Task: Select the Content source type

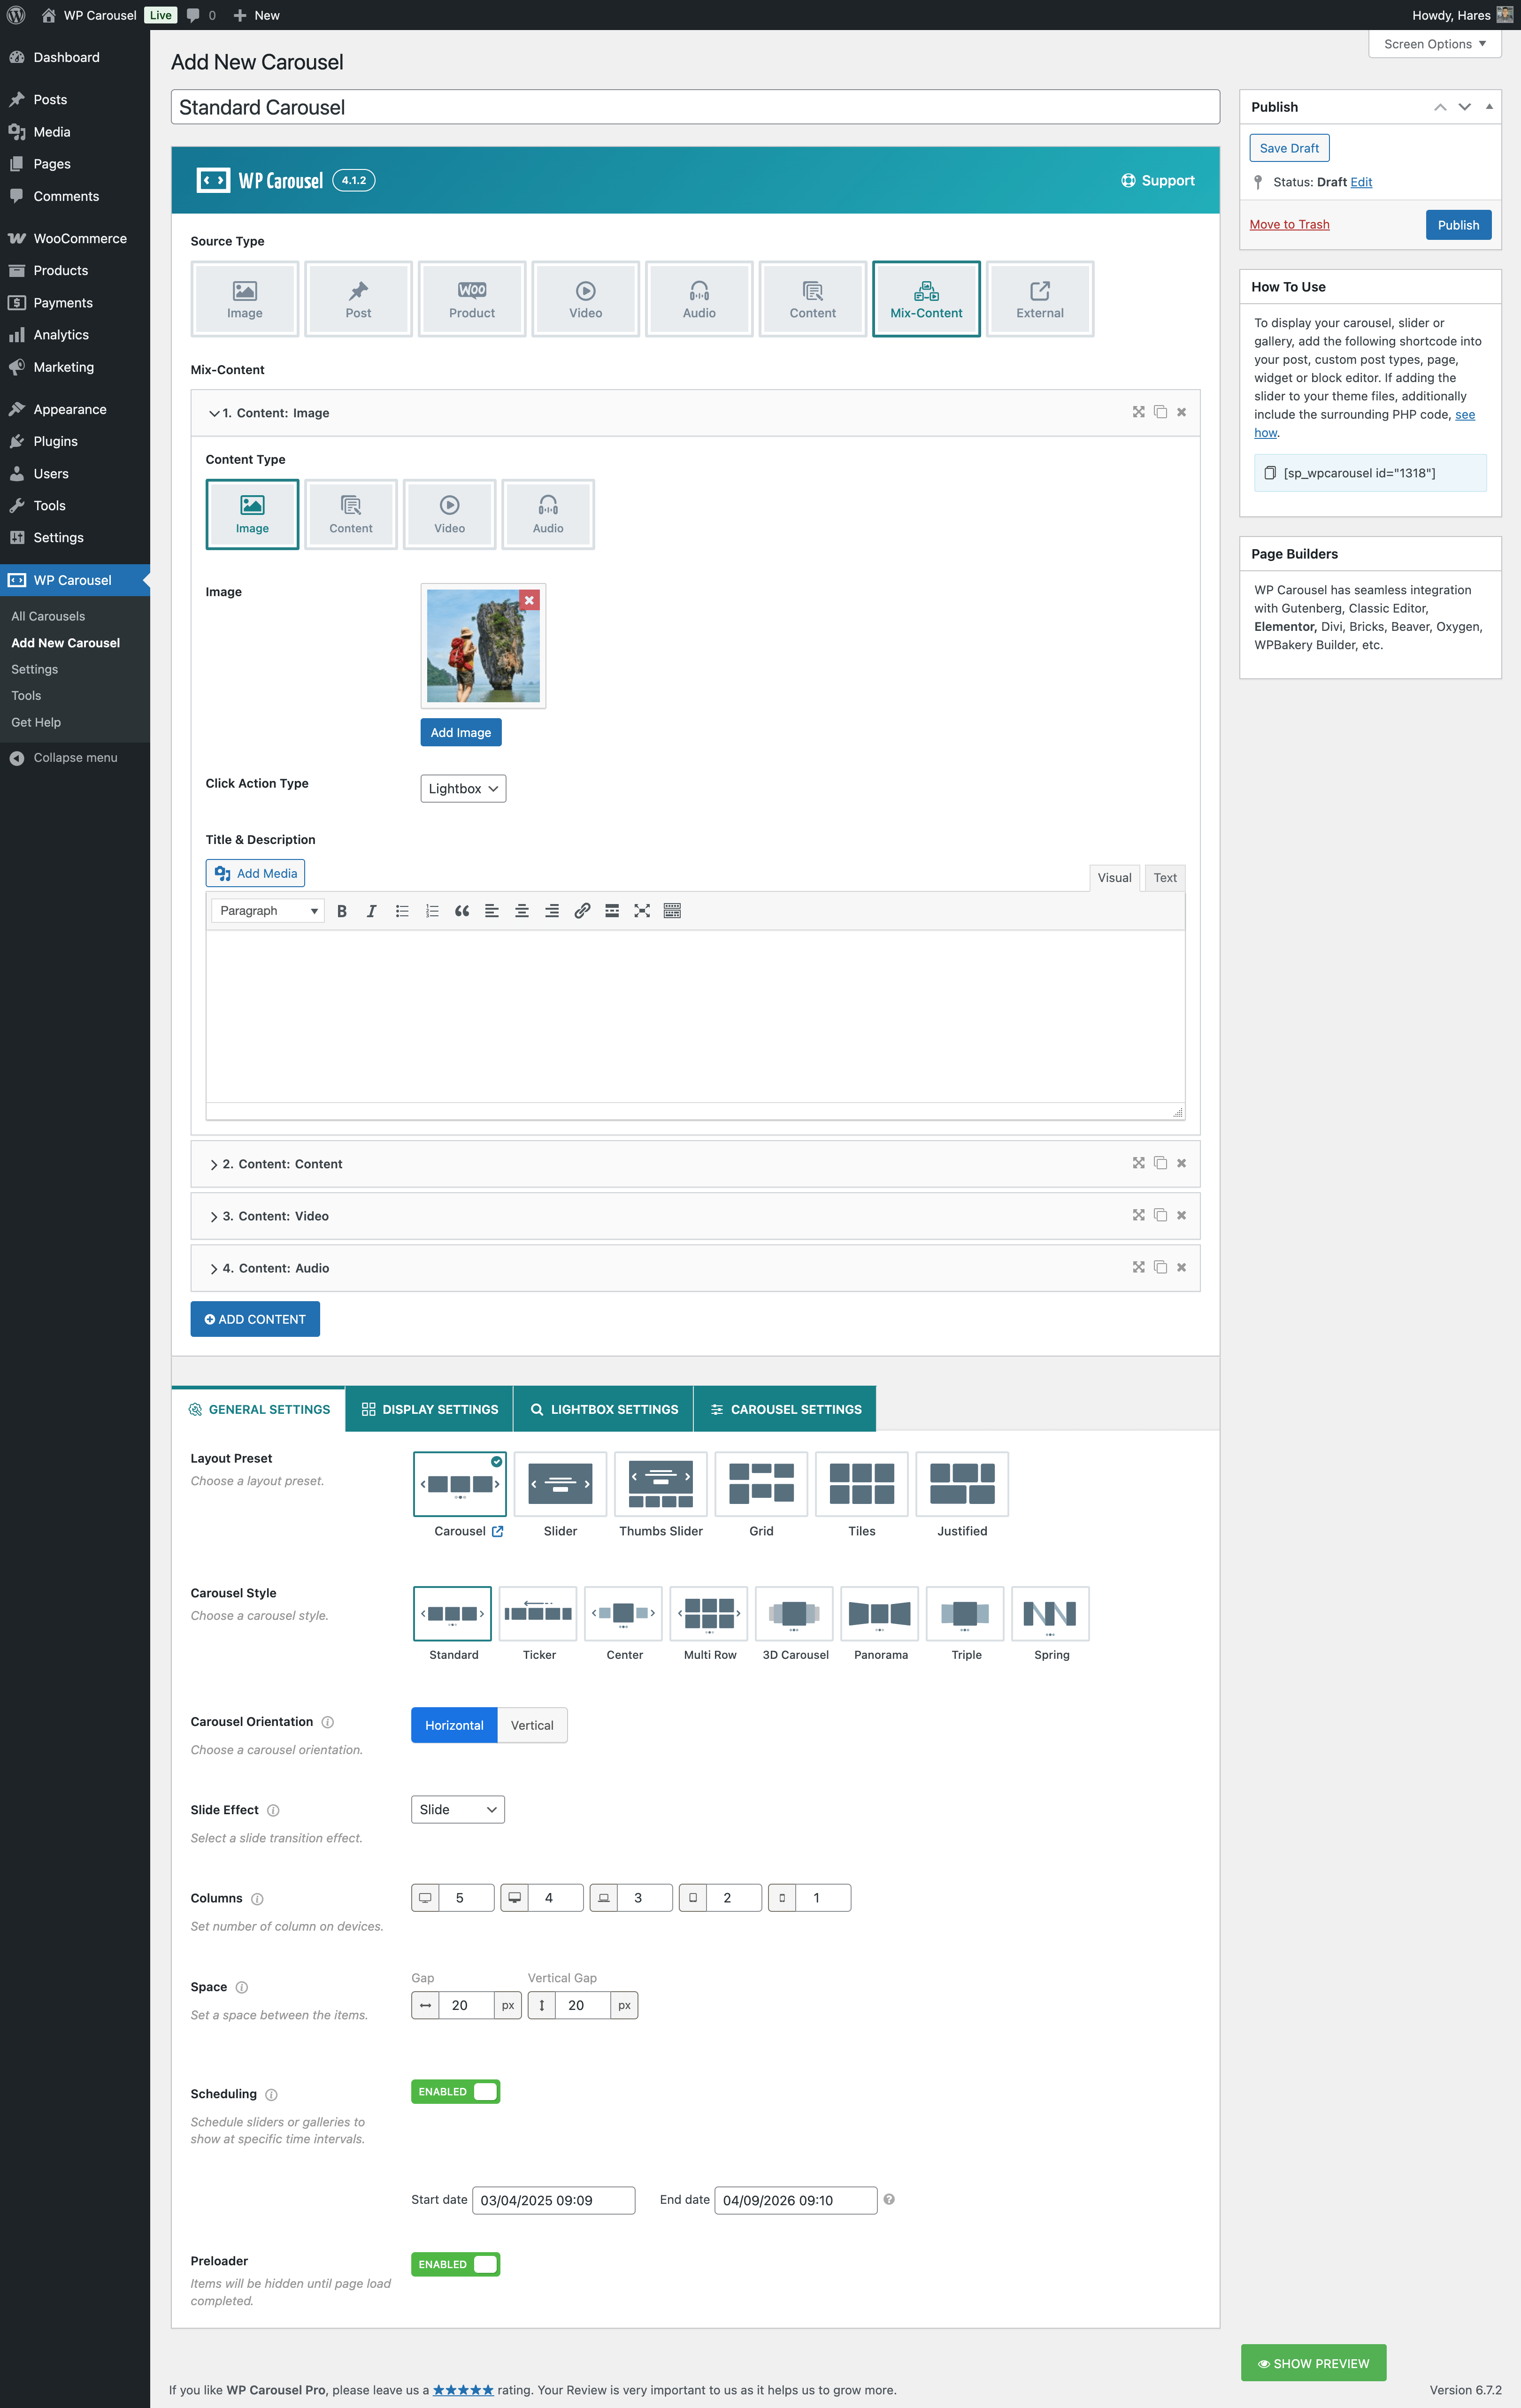Action: tap(813, 299)
